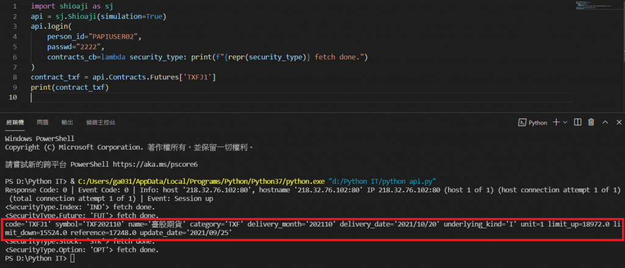Click python.exe path in terminal command

(201, 181)
